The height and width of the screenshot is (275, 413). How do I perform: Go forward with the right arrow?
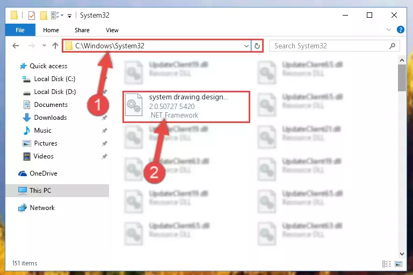[x=31, y=46]
